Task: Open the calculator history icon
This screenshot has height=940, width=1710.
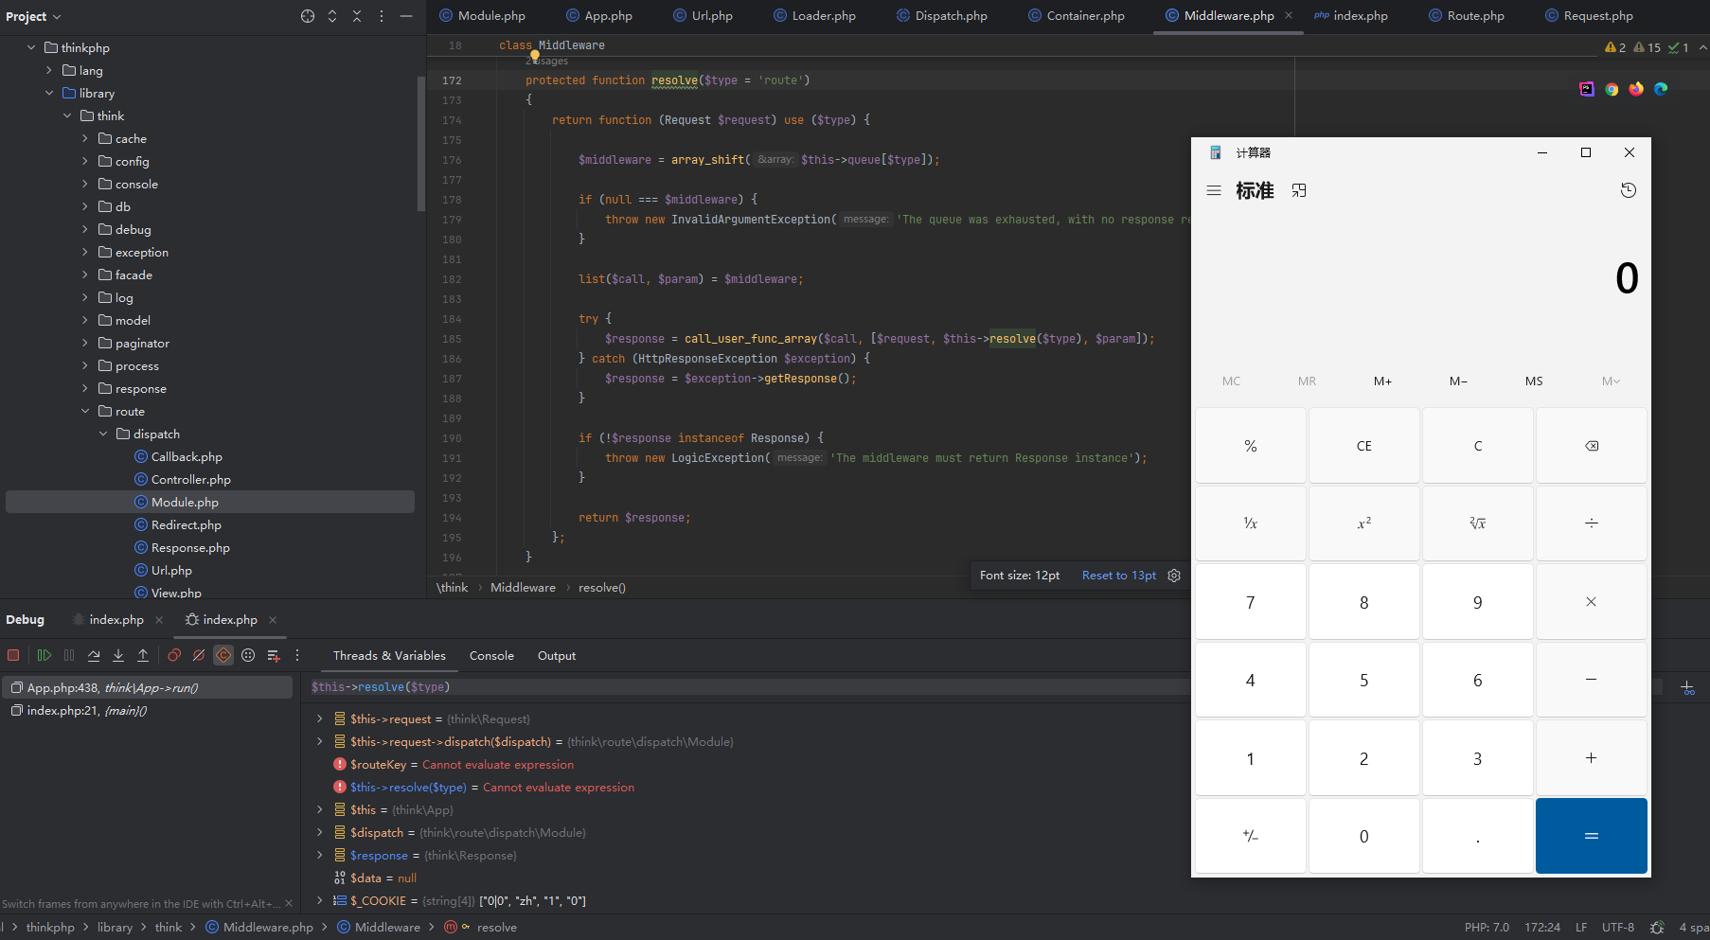Action: pos(1628,190)
